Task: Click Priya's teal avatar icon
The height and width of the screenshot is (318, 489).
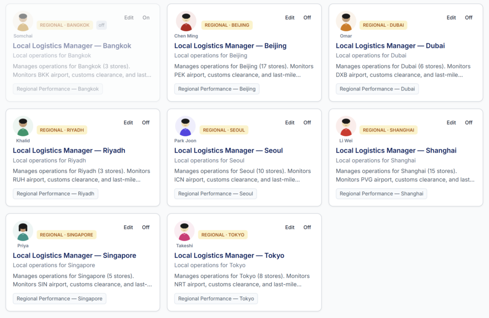Action: click(x=23, y=231)
